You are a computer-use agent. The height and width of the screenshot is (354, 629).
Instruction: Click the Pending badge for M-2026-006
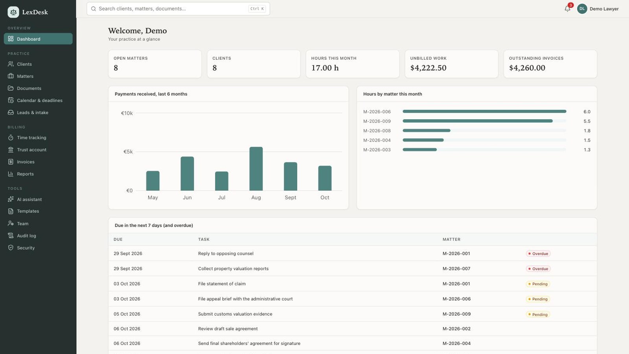[x=538, y=299]
